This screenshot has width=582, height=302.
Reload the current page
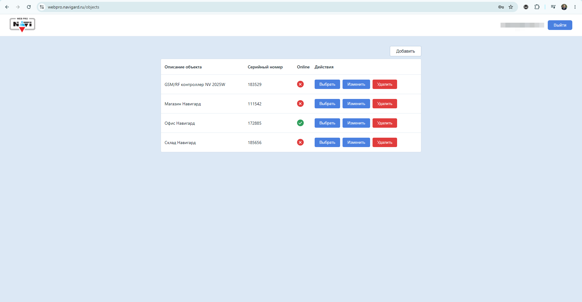(x=29, y=7)
